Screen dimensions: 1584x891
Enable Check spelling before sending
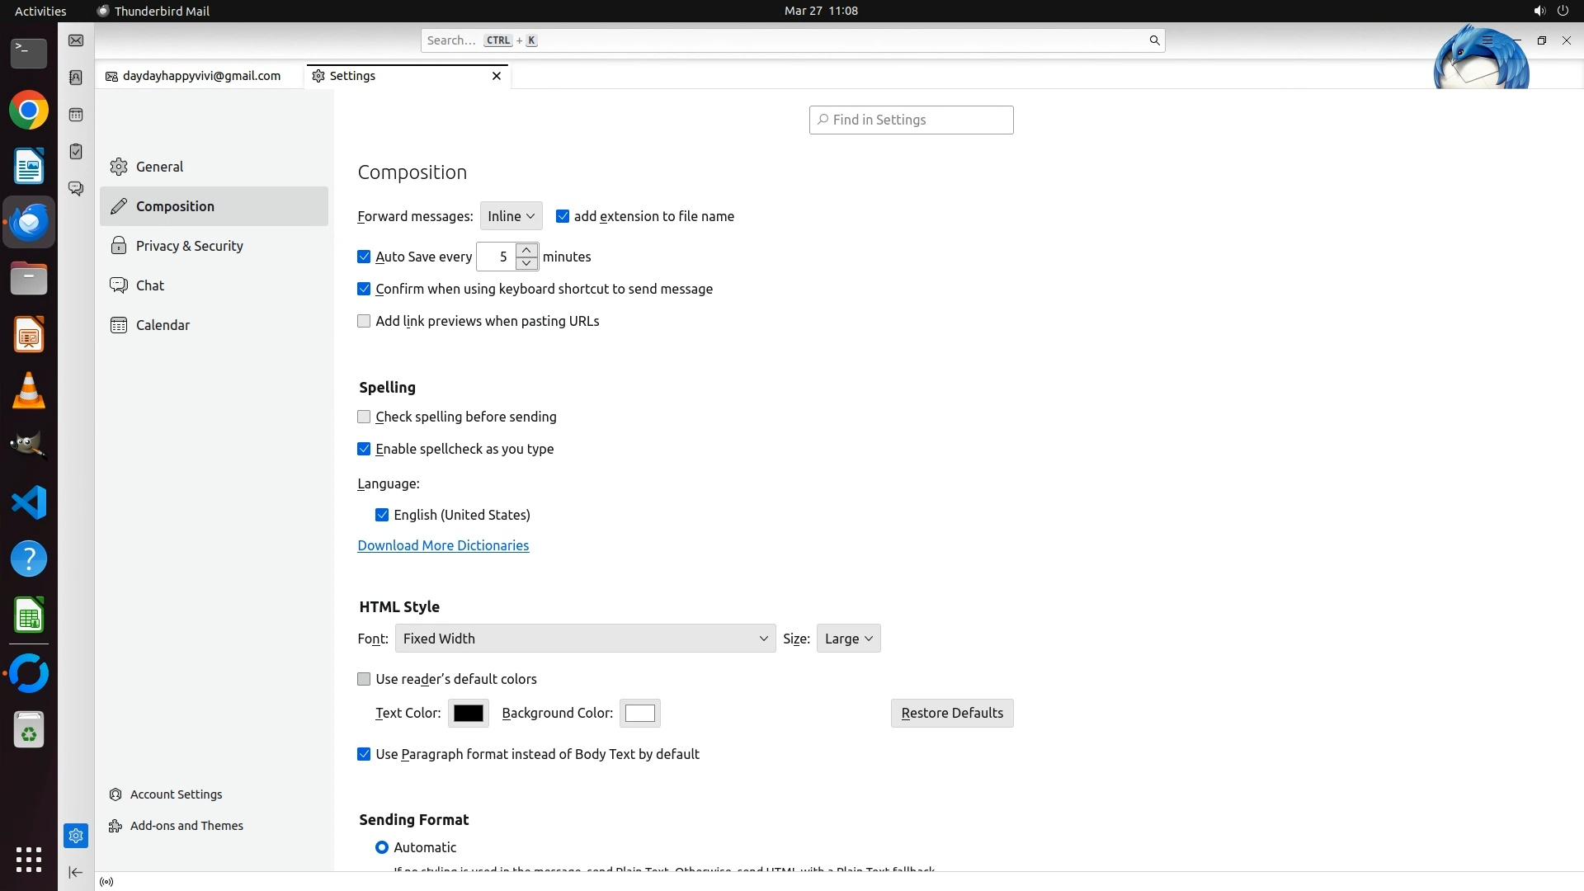coord(364,417)
